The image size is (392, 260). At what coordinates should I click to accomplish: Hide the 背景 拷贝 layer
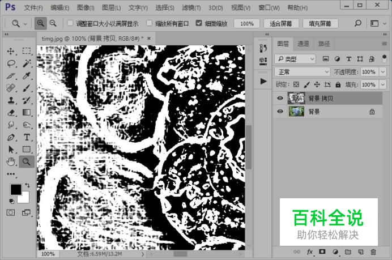click(x=280, y=98)
